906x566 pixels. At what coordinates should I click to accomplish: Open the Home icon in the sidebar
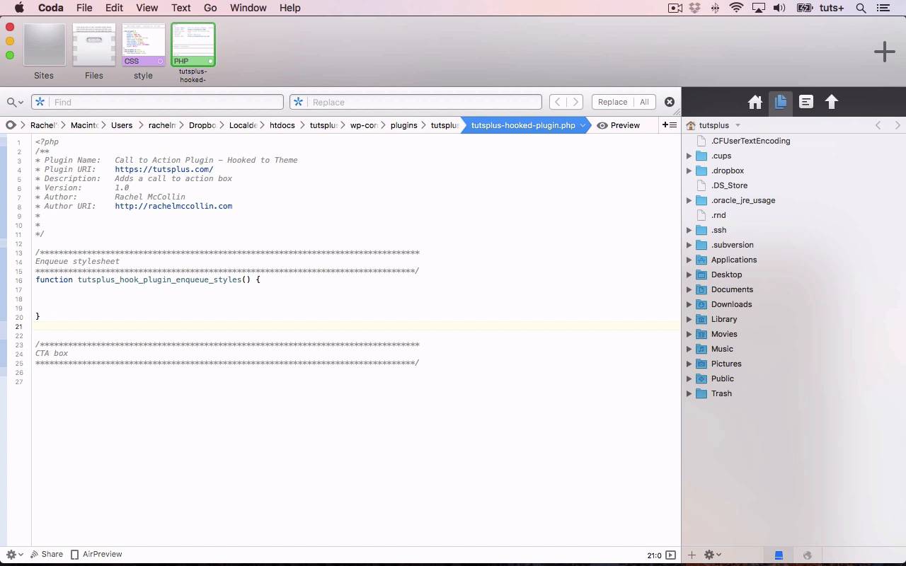coord(755,102)
